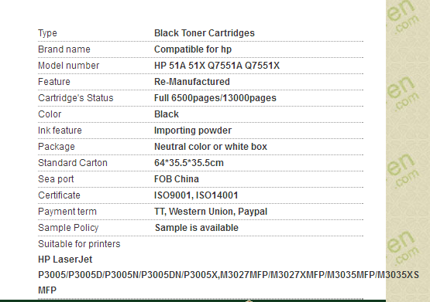Screen dimensions: 430x302
Task: Click the 'Suitable for printers' label
Action: [79, 244]
